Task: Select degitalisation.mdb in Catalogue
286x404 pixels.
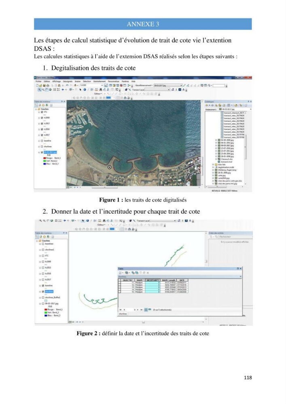Action: click(224, 167)
